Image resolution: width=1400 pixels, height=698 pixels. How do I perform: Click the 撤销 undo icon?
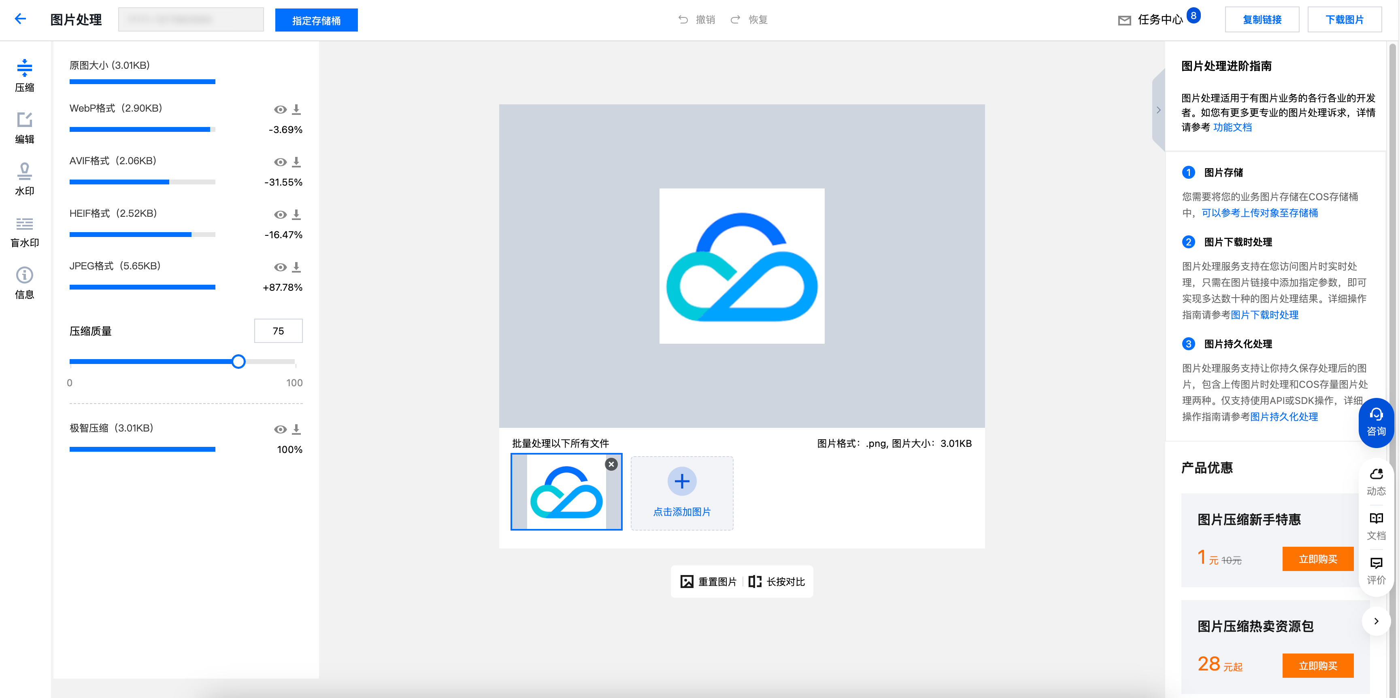[x=683, y=19]
